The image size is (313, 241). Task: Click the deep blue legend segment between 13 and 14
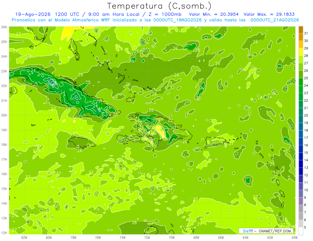pos(301,164)
